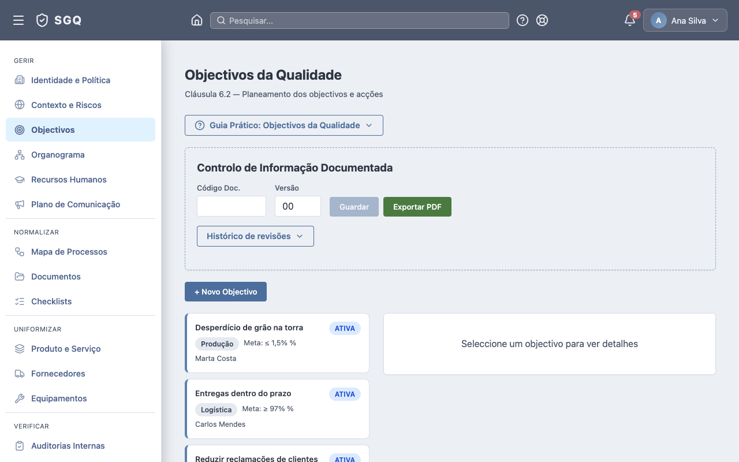Click Plano de Comunicação megaphone icon
Screen dimensions: 739x462
click(20, 204)
